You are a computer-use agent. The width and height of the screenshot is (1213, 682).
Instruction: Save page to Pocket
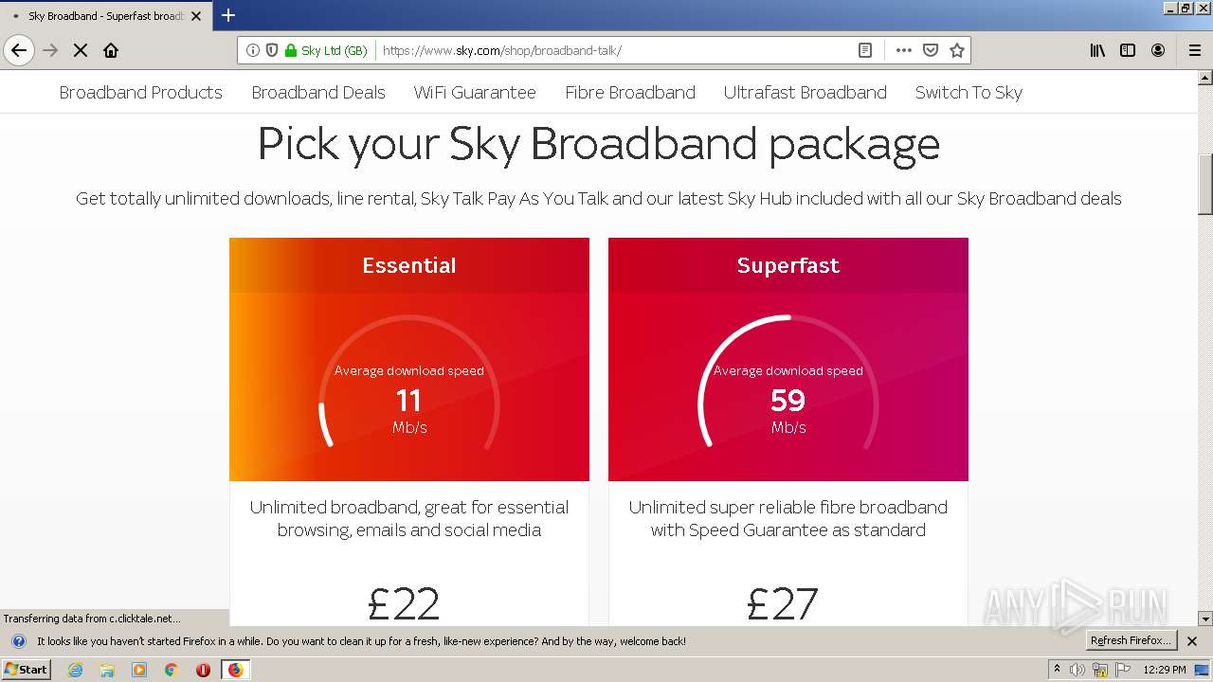(x=931, y=50)
